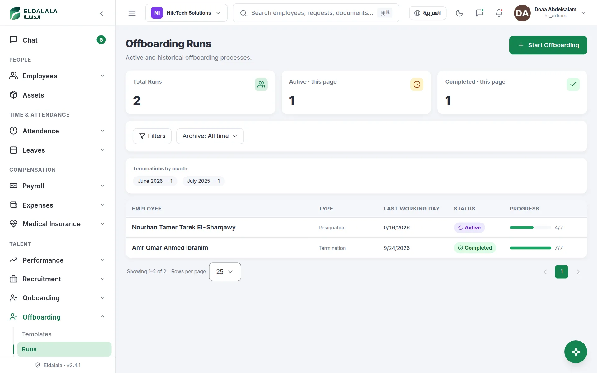Expand the Recruitment menu
597x373 pixels.
(58, 279)
